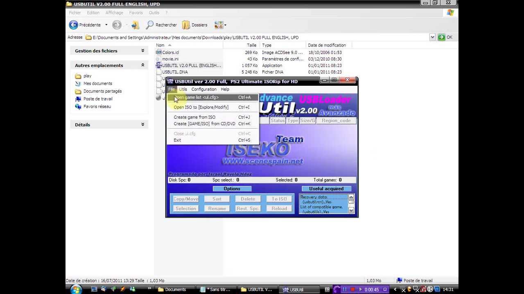
Task: Click the play folder icon in Autres emplacements
Action: point(78,76)
